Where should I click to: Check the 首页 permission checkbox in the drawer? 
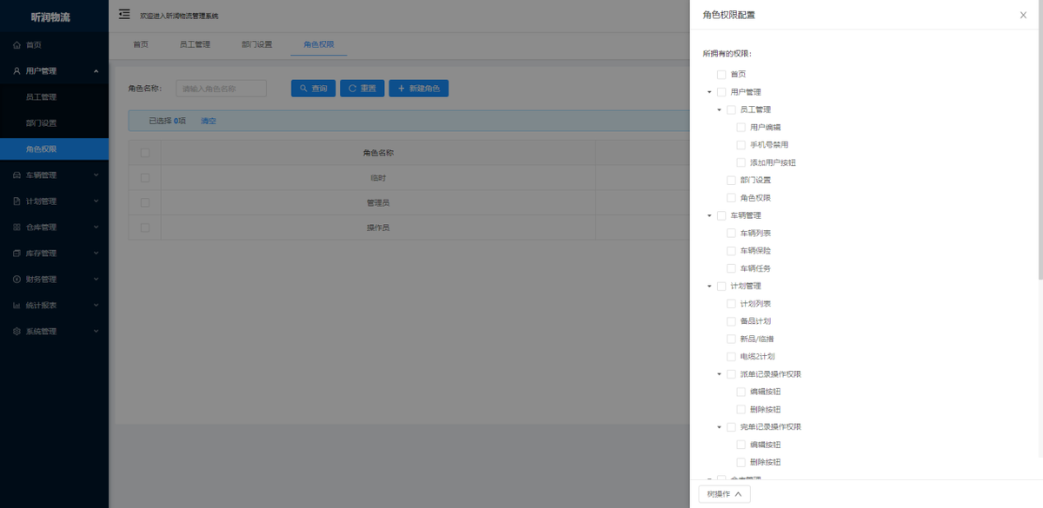721,75
